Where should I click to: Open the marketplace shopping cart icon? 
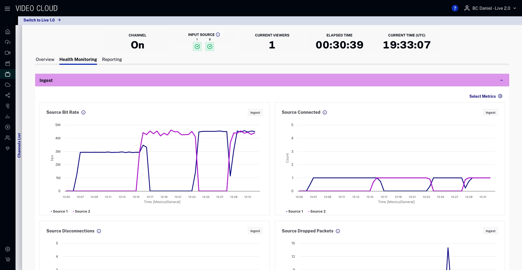[8, 260]
